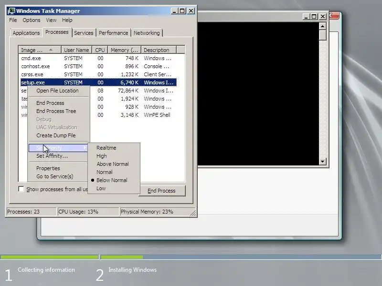Viewport: 382px width, 286px height.
Task: Choose Go to Service(s) entry
Action: pos(55,176)
